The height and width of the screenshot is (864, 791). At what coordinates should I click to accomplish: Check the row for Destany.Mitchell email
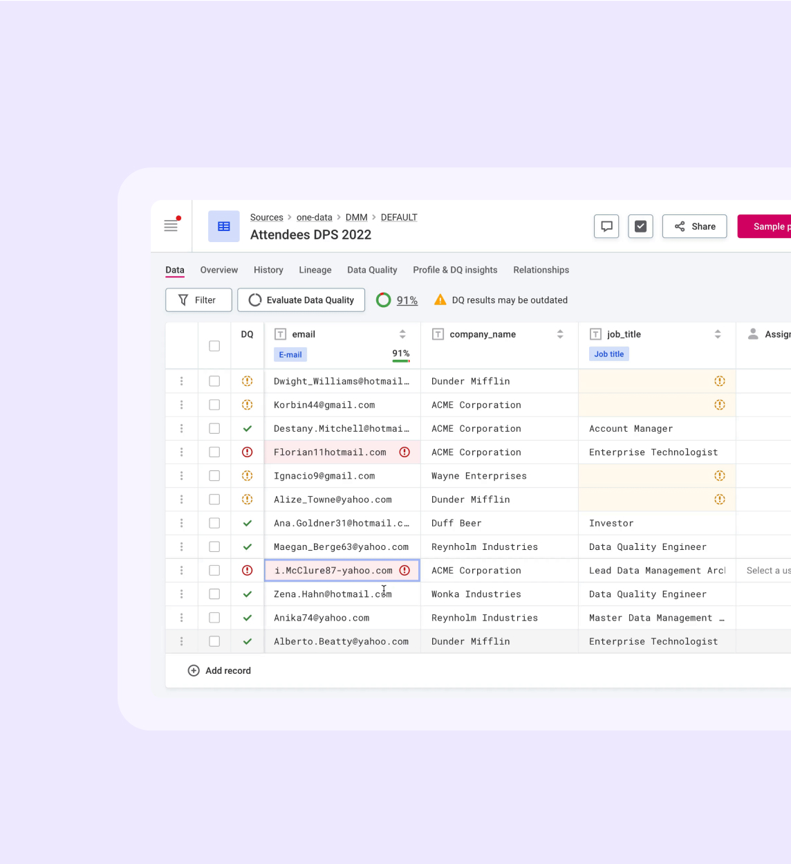214,429
